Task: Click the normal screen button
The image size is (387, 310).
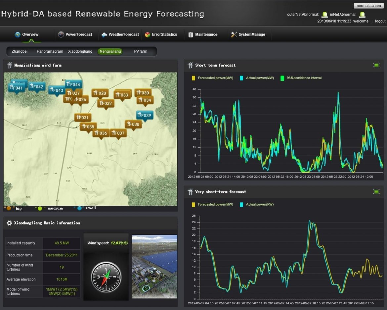Action: click(x=368, y=6)
